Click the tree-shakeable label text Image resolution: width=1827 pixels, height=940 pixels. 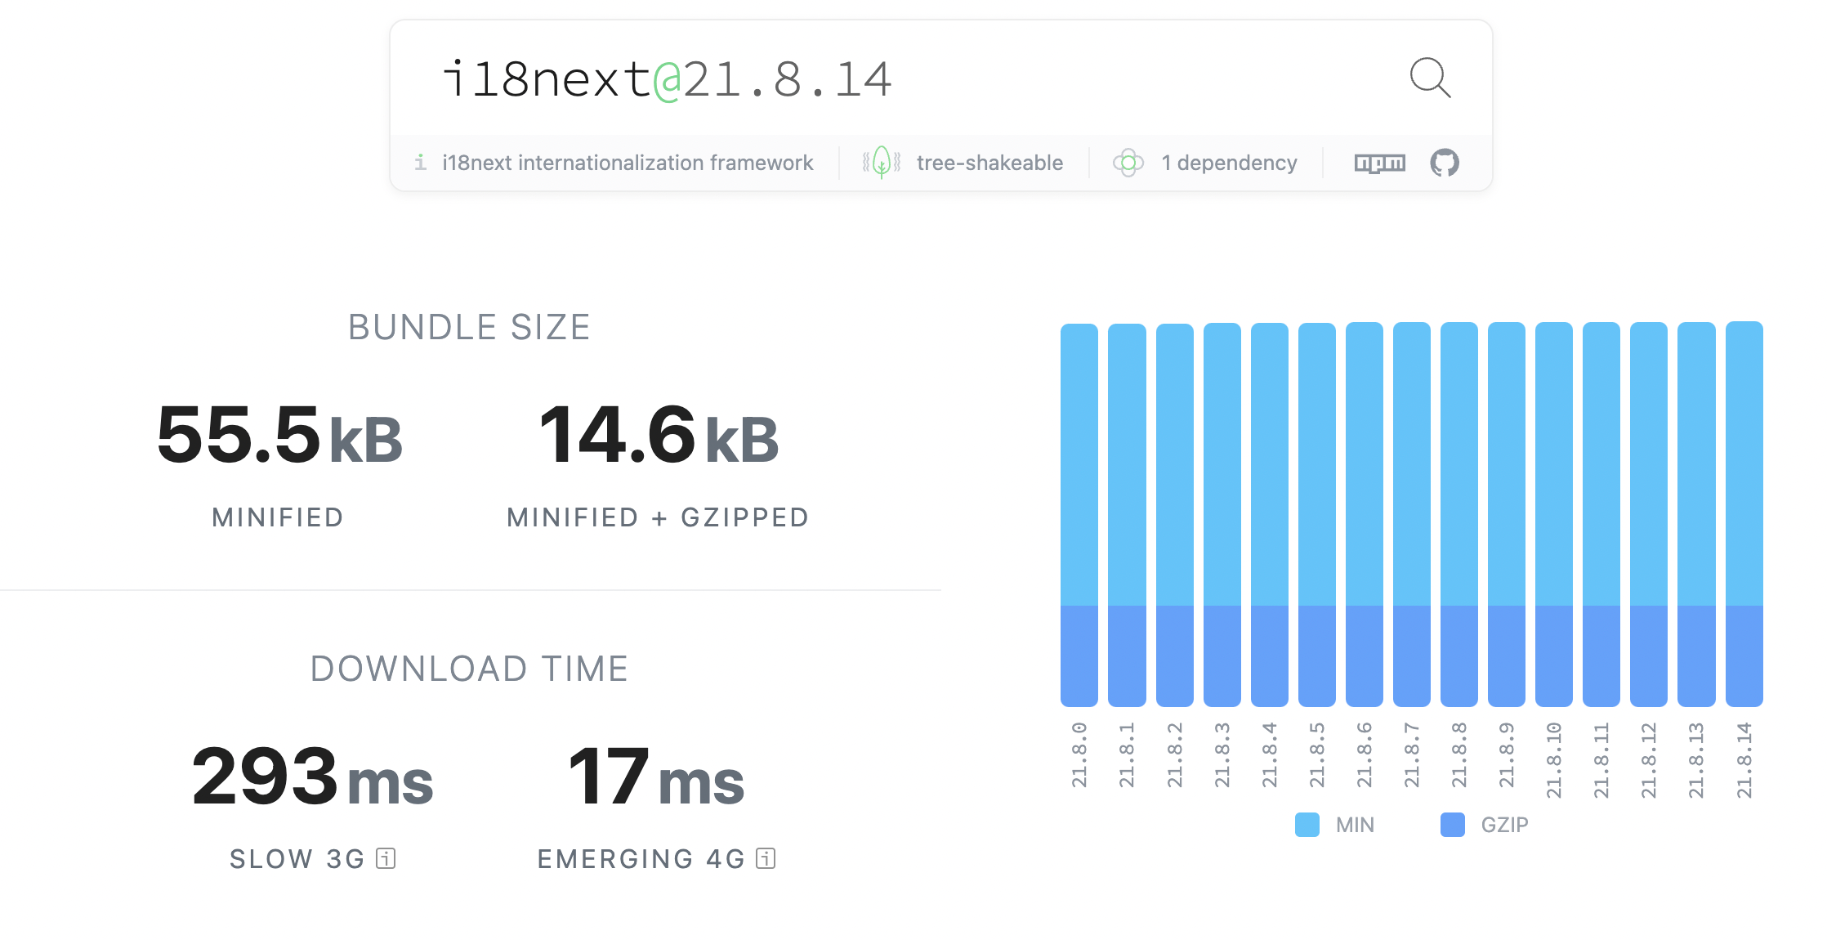[989, 163]
